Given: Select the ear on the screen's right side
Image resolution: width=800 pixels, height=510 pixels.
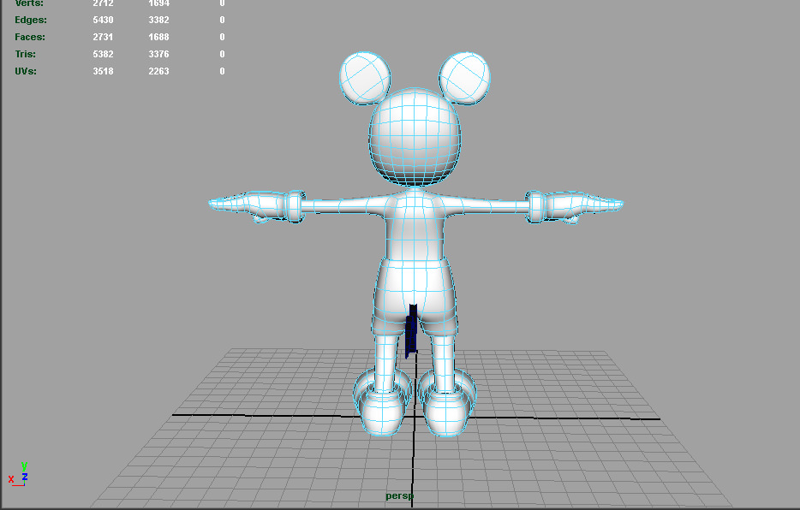Looking at the screenshot, I should point(464,78).
